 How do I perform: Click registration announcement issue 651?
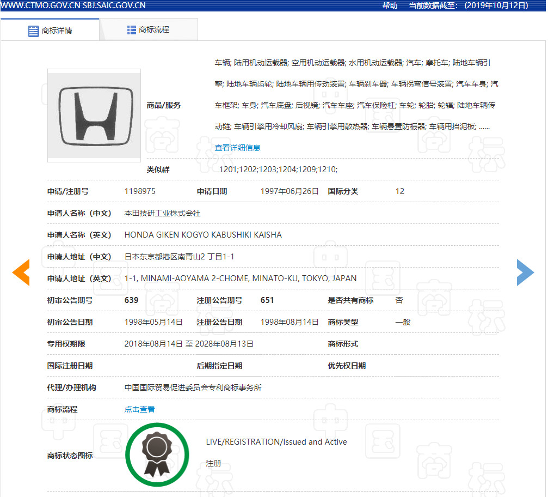[267, 300]
